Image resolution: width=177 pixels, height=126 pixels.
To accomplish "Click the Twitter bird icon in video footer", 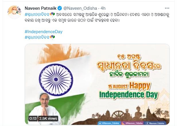I will (x=100, y=123).
